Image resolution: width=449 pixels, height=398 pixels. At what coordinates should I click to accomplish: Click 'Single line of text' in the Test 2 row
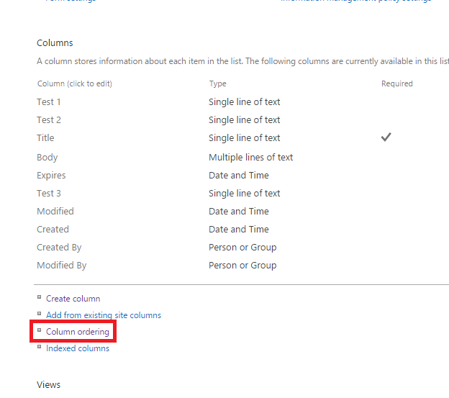(244, 120)
